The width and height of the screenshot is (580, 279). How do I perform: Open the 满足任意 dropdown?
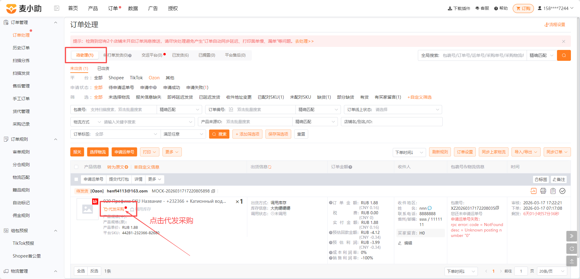[183, 134]
